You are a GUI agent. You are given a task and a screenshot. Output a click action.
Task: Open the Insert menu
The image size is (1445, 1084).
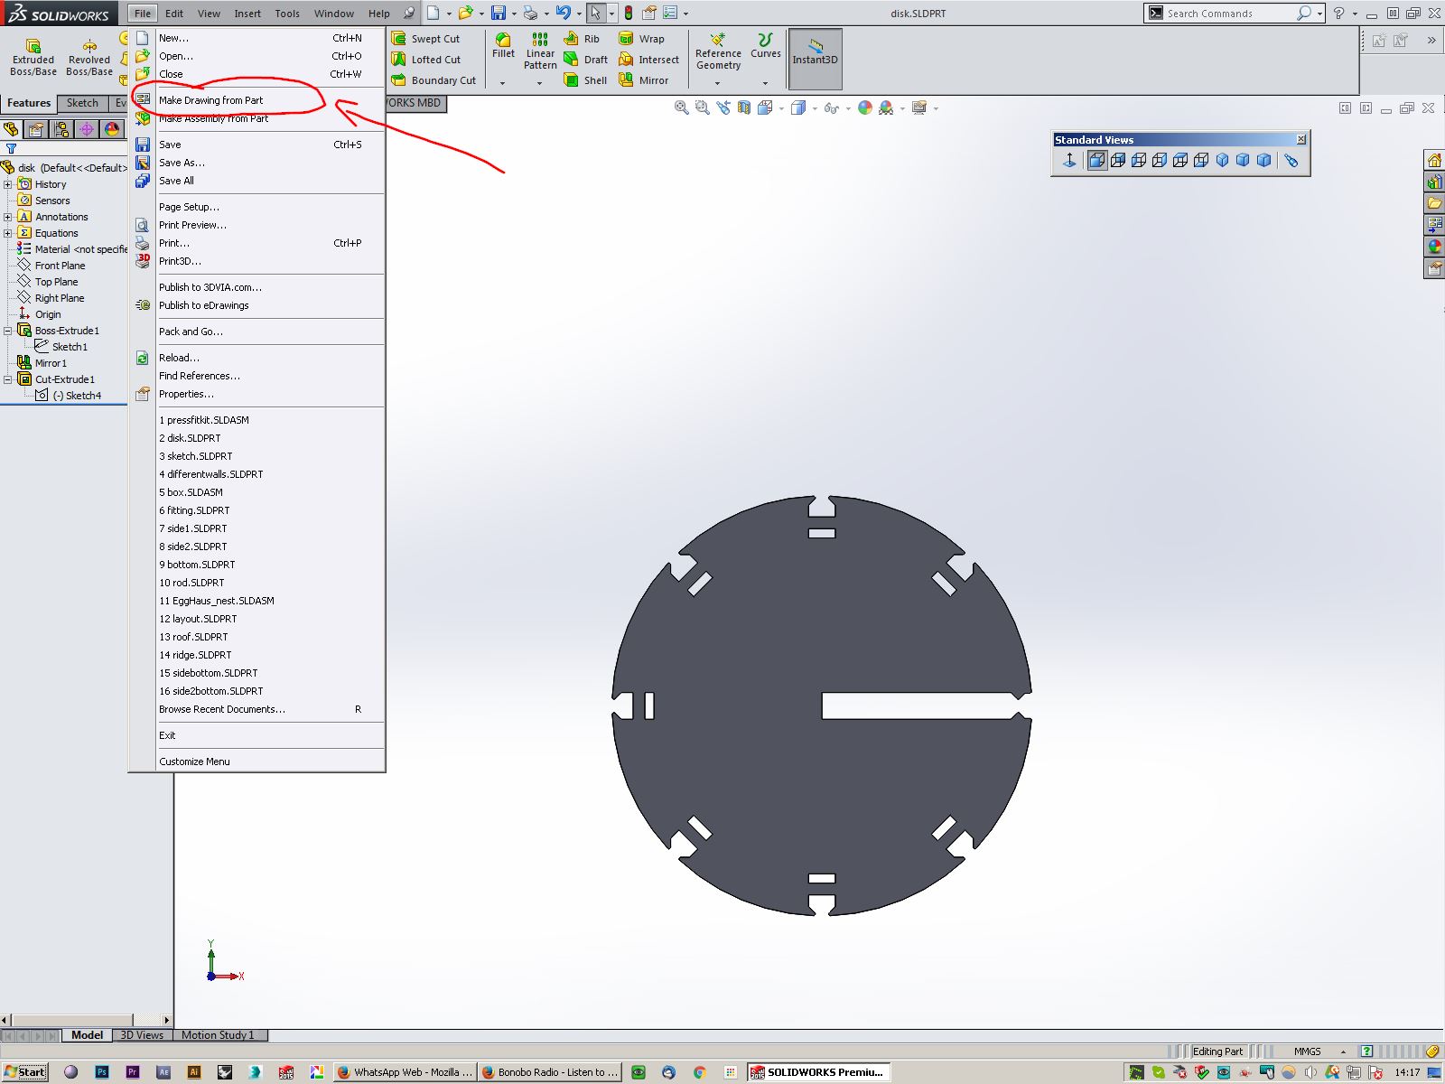247,14
